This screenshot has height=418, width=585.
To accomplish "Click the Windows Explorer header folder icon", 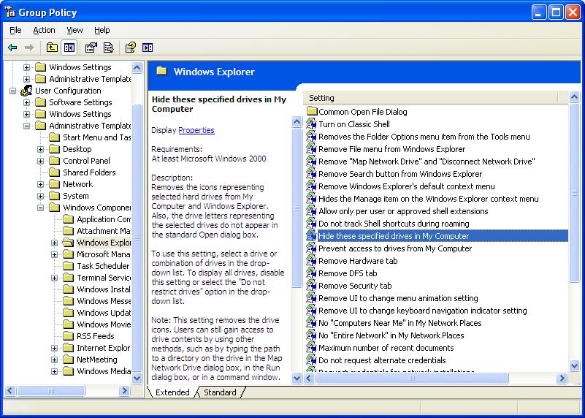I will [x=161, y=71].
